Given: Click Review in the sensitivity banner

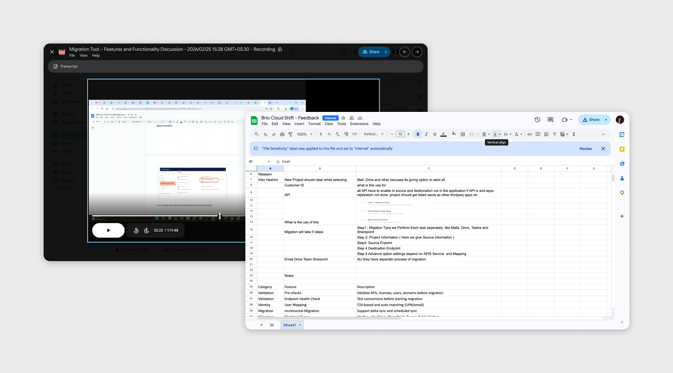Looking at the screenshot, I should (x=585, y=149).
